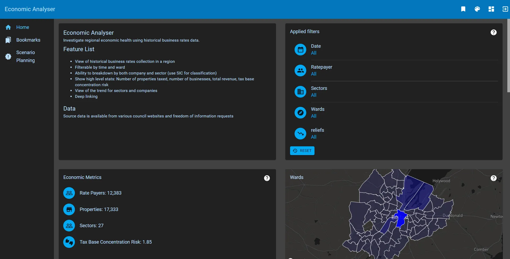Click 'Rate Payers: 12,383' text
Screen dimensions: 510x259
[100, 193]
